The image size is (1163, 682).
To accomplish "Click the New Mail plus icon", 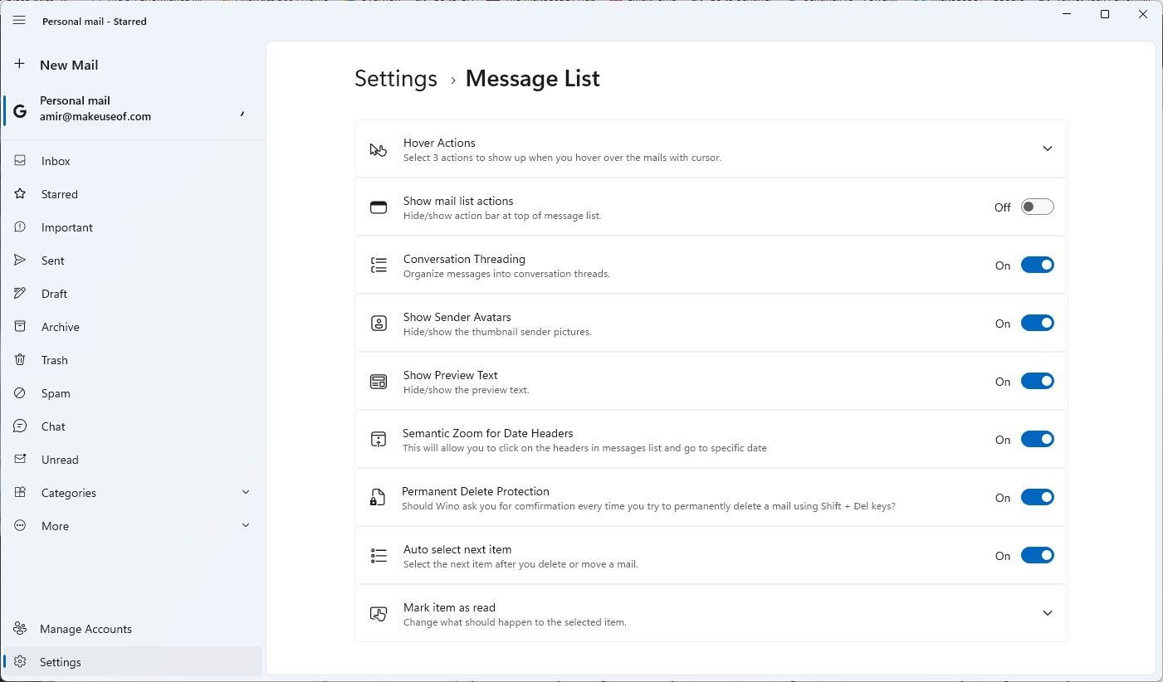I will coord(20,64).
